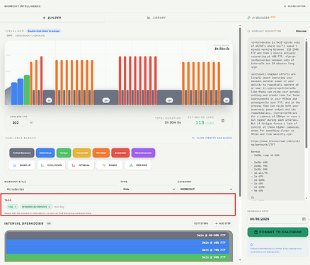The image size is (310, 265).
Task: Click the 3min @ 60% FTP row
Action: tap(118, 242)
